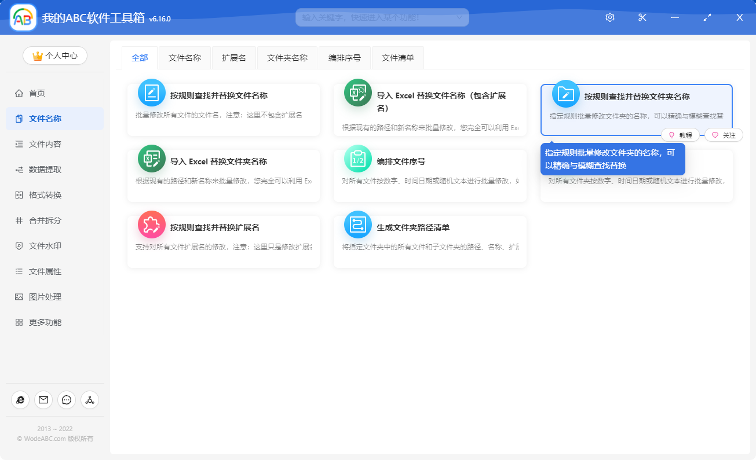Viewport: 756px width, 460px height.
Task: Click the email contact icon
Action: point(43,400)
